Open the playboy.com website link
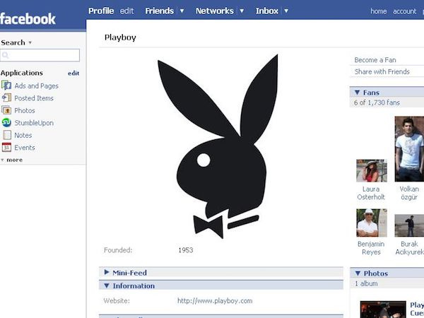This screenshot has height=318, width=424. (x=215, y=301)
